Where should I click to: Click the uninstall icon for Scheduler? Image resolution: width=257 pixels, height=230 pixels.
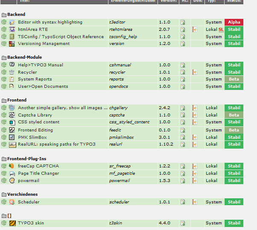4,202
